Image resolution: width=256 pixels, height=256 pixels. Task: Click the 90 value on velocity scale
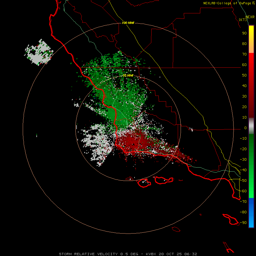[x=244, y=33]
